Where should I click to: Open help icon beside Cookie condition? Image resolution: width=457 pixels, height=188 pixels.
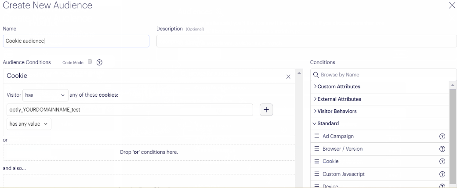442,162
